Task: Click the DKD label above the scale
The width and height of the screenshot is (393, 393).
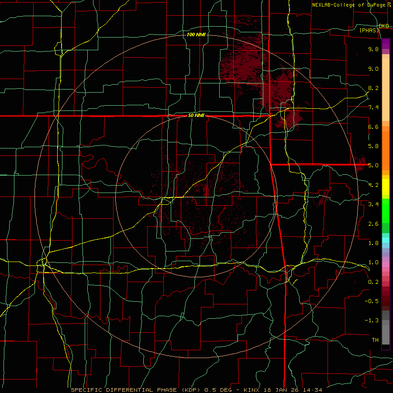Action: pos(384,26)
